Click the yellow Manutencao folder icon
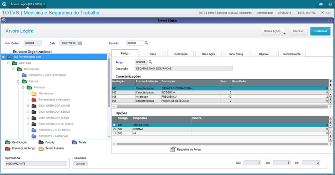 coord(34,94)
